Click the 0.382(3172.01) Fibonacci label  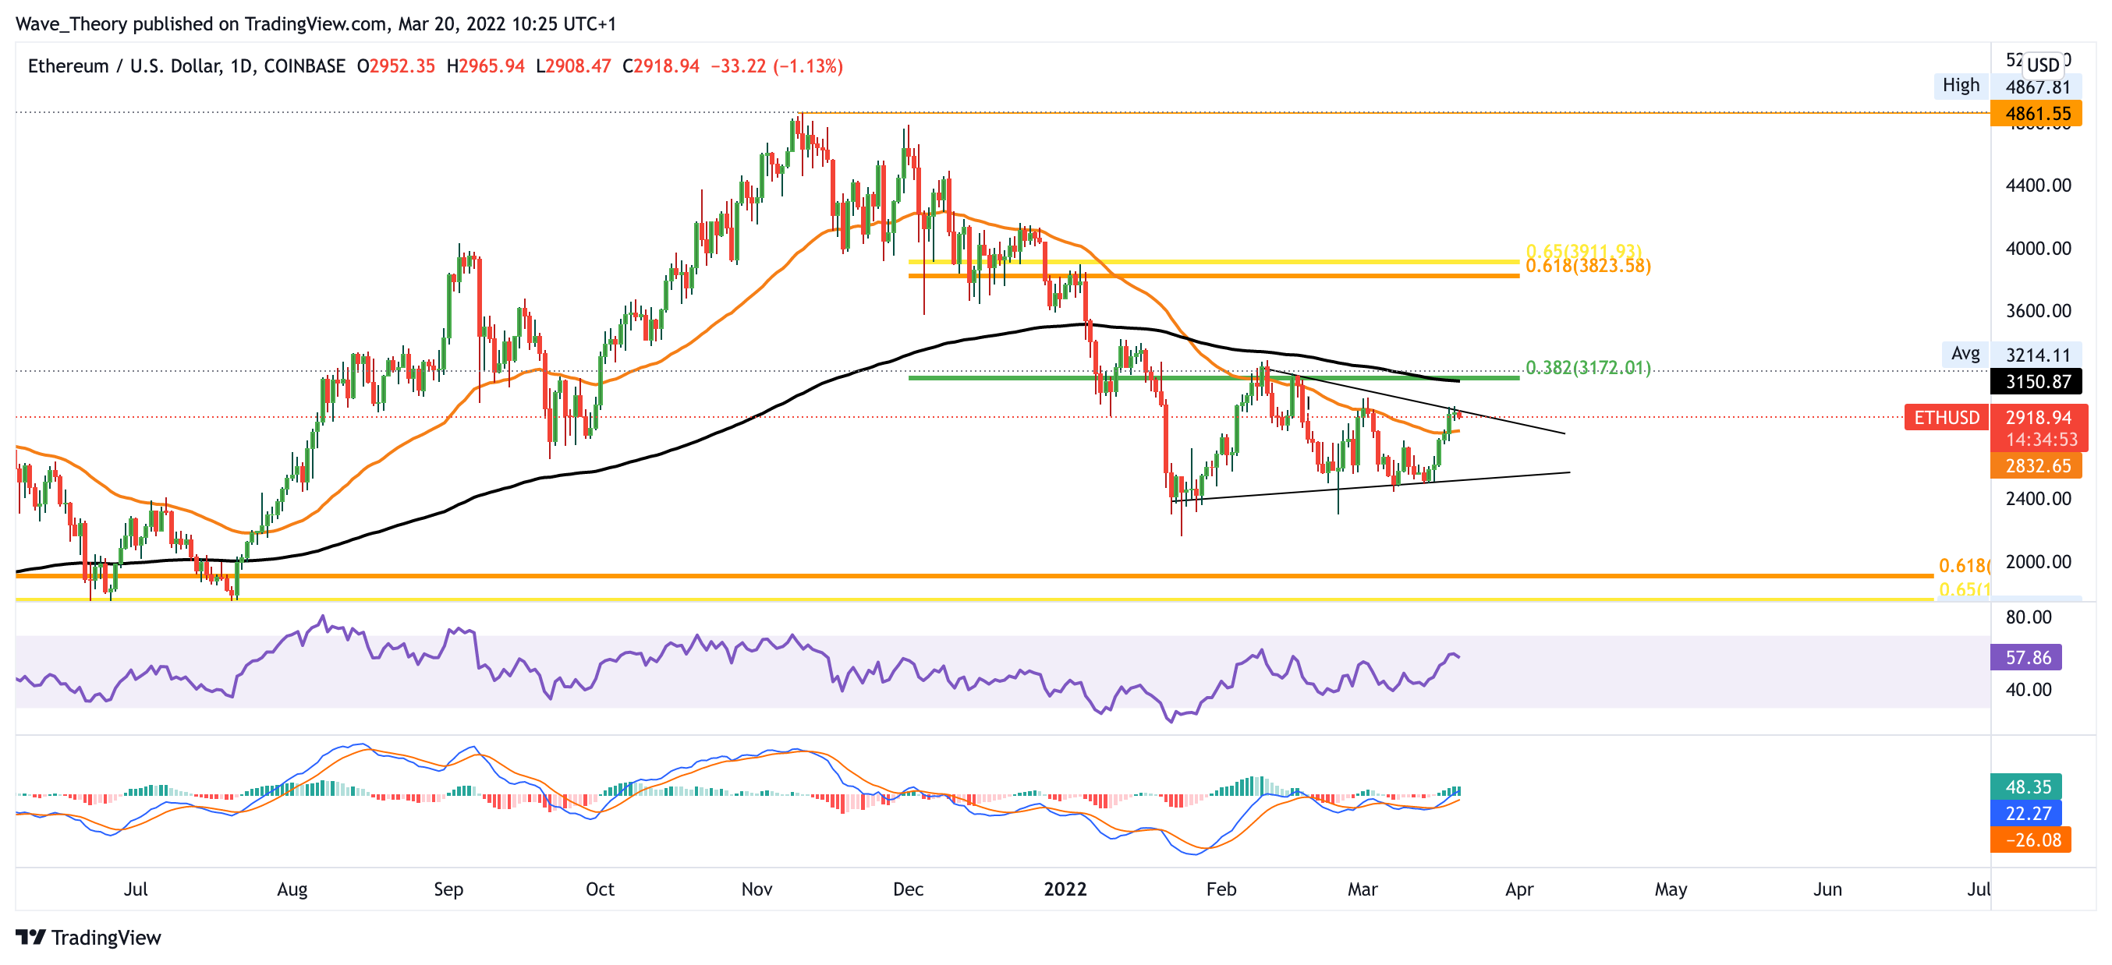[1587, 368]
